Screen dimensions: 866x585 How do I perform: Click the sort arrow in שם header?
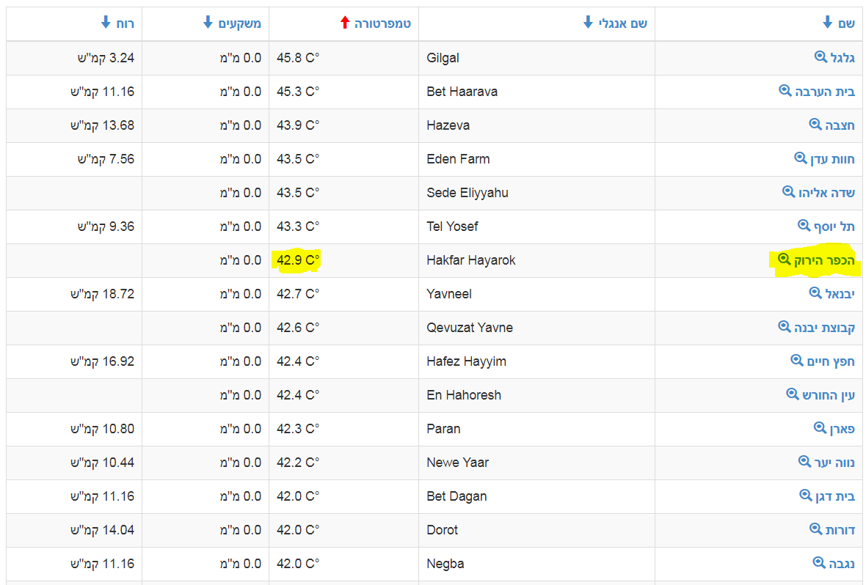(828, 23)
